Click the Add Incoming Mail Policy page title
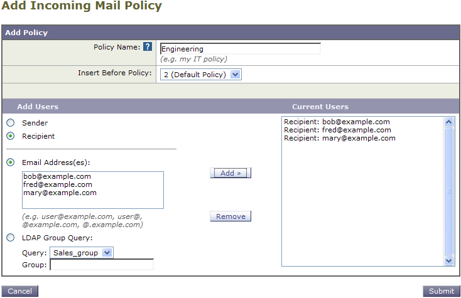 pos(82,6)
